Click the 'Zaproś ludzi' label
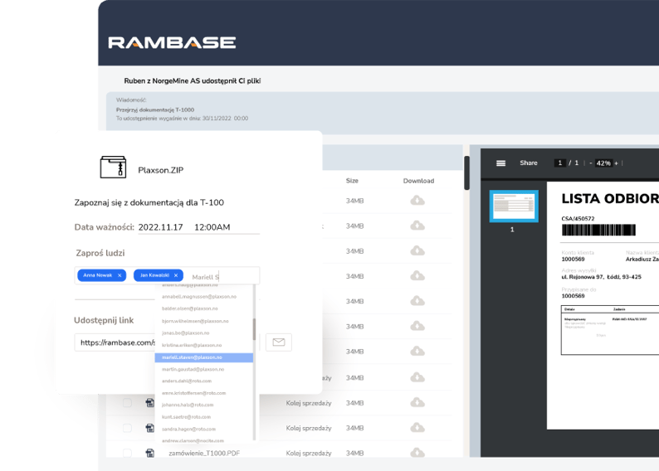 (x=100, y=253)
